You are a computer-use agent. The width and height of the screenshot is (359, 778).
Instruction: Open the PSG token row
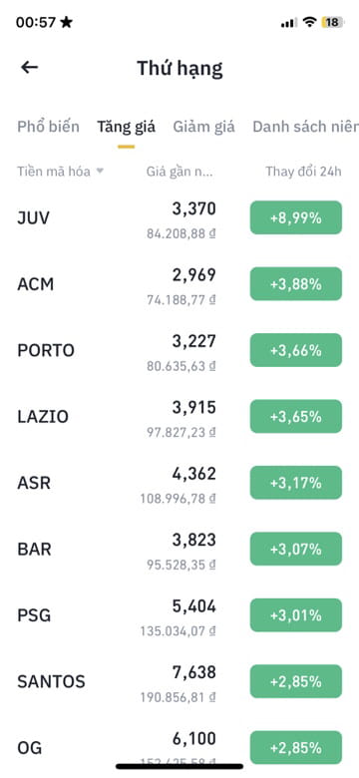pyautogui.click(x=179, y=615)
